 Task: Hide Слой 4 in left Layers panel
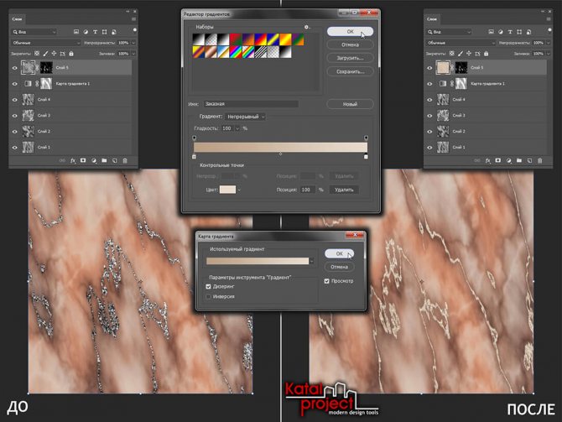pos(15,99)
